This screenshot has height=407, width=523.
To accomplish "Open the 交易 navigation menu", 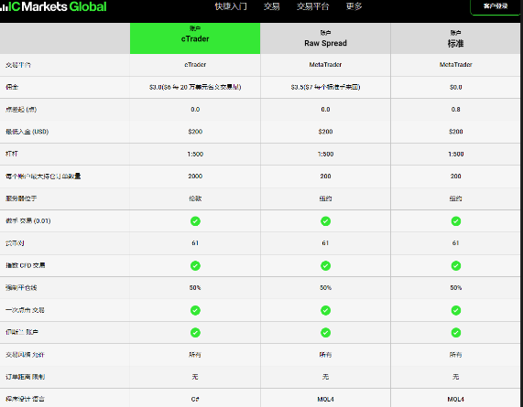I will 271,6.
